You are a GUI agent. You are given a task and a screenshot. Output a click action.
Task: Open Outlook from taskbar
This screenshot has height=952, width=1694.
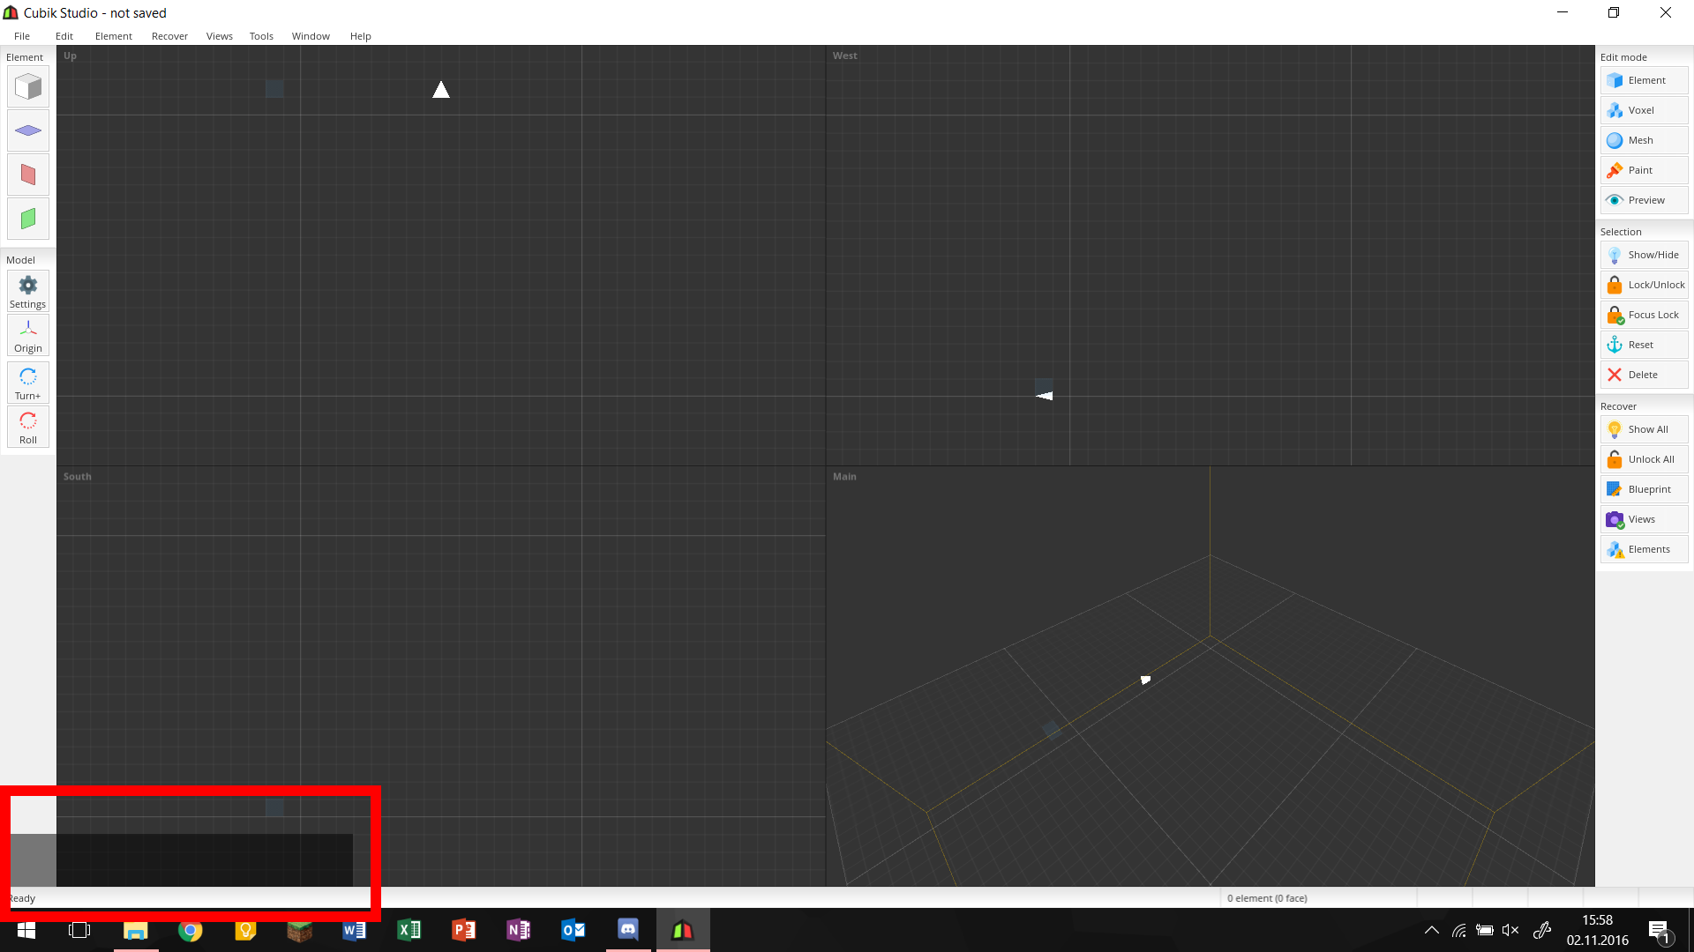(573, 930)
